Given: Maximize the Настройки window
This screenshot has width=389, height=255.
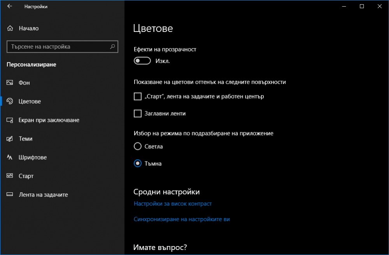Looking at the screenshot, I should pos(362,6).
